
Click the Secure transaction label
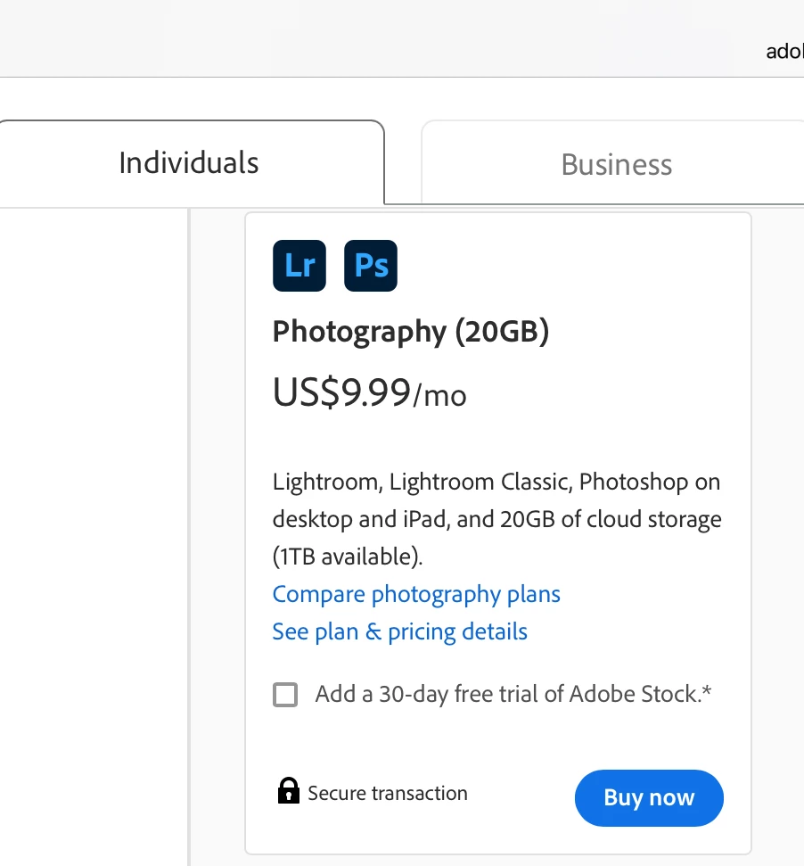388,793
